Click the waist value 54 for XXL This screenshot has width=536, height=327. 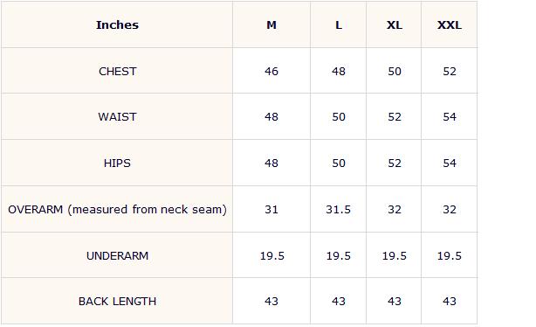pos(450,117)
